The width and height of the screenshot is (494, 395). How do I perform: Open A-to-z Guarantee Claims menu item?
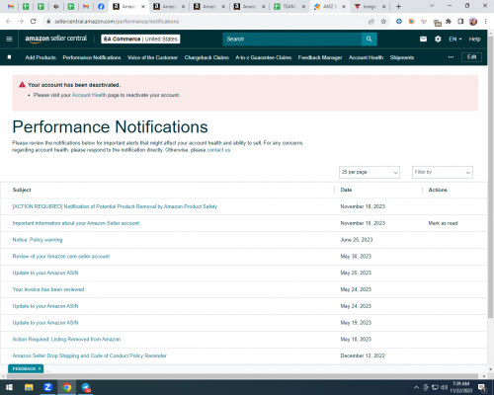point(264,57)
